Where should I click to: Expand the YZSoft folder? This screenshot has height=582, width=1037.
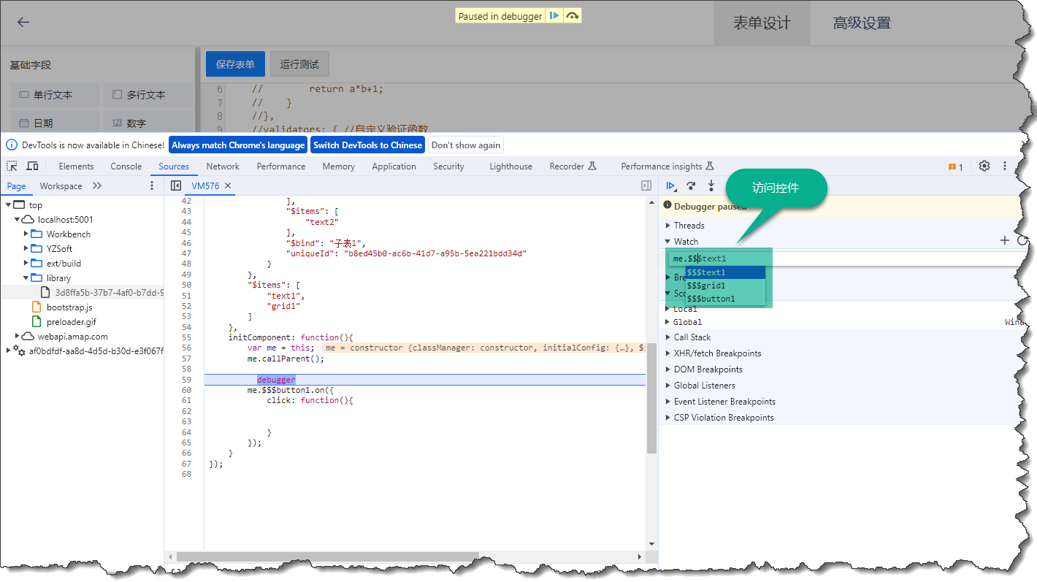26,249
